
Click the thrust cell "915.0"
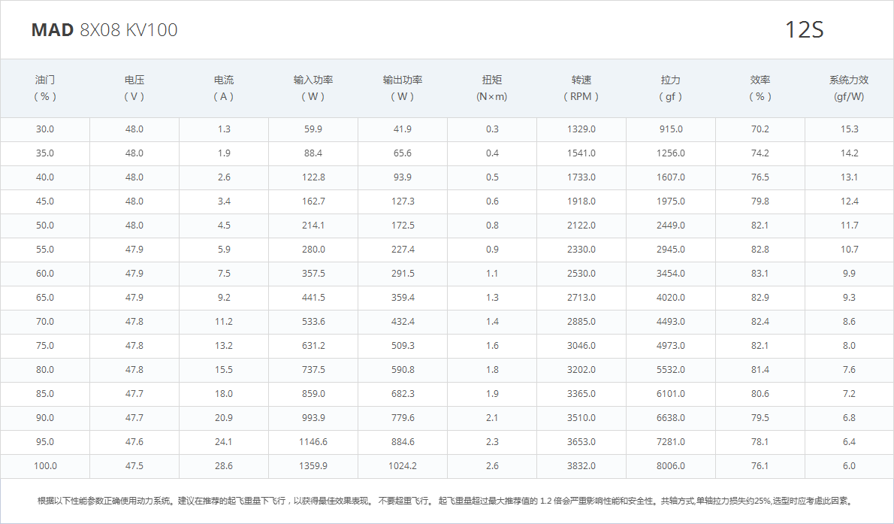pyautogui.click(x=671, y=129)
